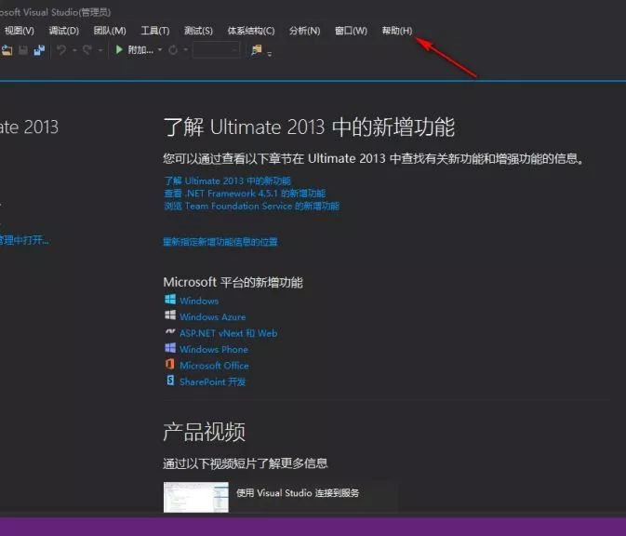Open the Windows platform link
The height and width of the screenshot is (536, 626).
(199, 301)
